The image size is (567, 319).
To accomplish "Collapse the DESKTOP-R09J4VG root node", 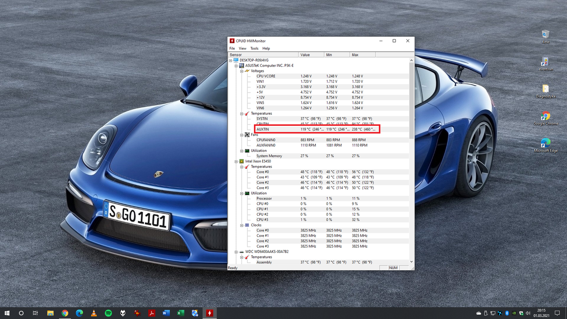I will pyautogui.click(x=231, y=60).
